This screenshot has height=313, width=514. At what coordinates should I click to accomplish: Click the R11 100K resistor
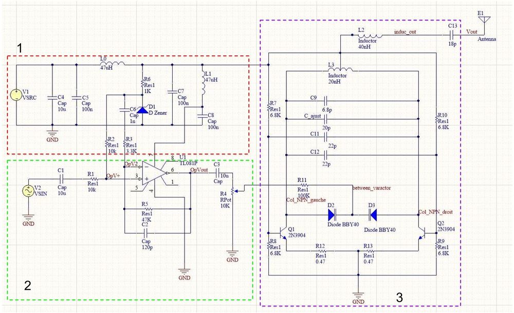(304, 186)
